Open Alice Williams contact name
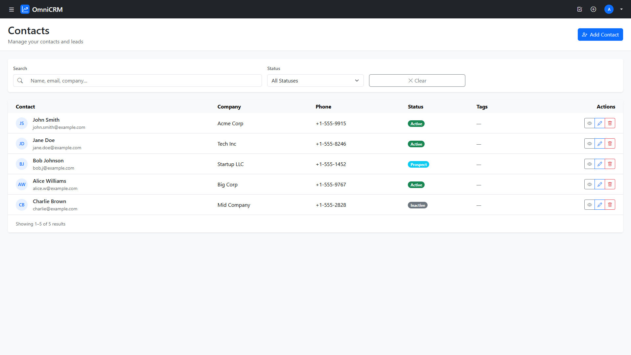Viewport: 631px width, 355px height. [x=49, y=181]
